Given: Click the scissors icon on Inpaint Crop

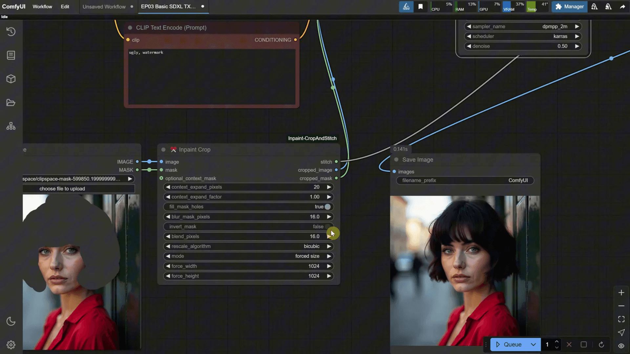Looking at the screenshot, I should point(173,149).
